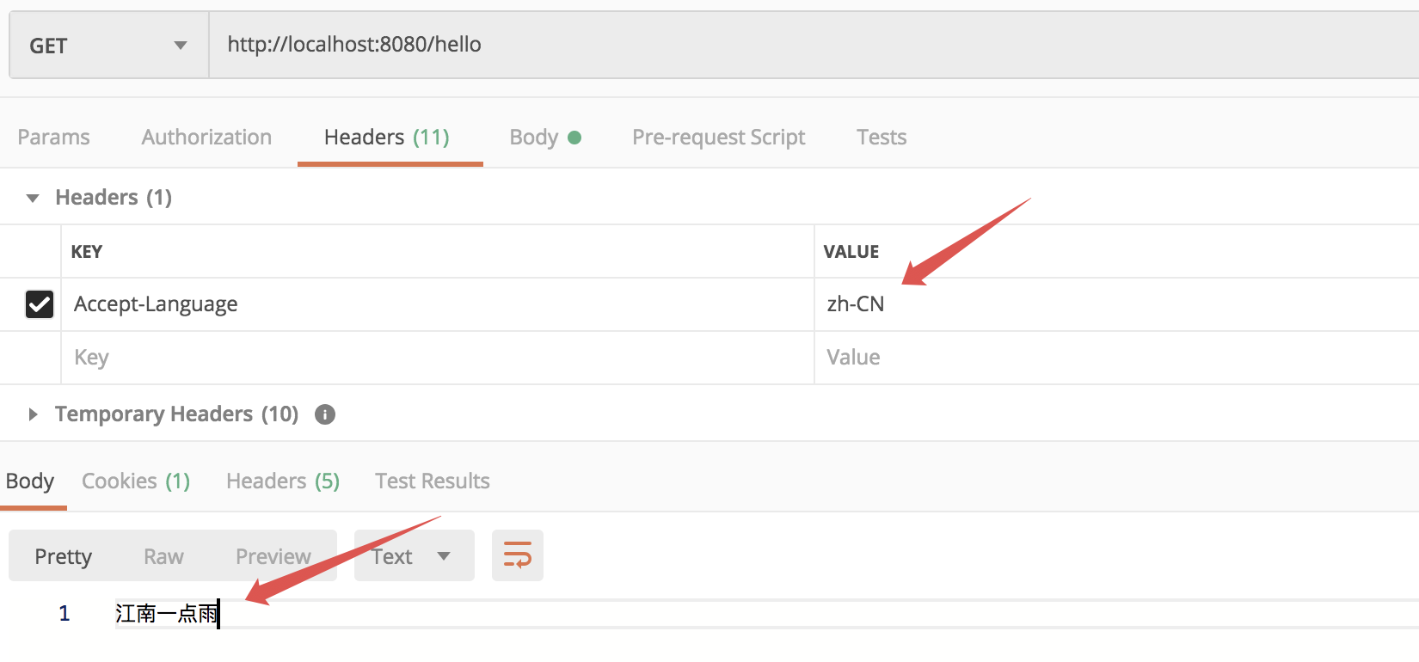Select the Raw view button

point(163,556)
